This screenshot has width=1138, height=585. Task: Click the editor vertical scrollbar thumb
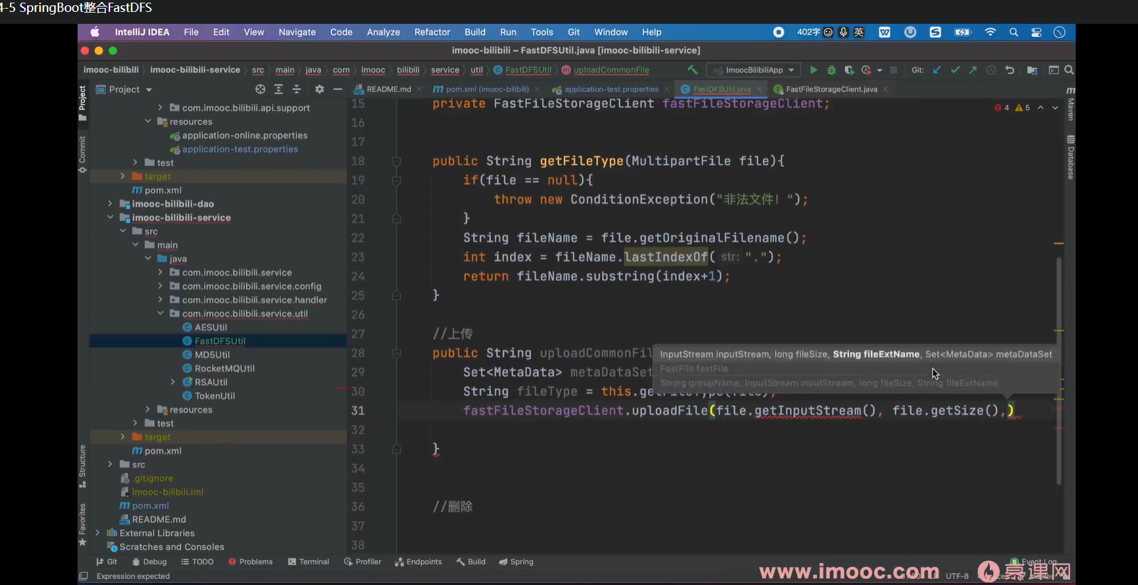click(1058, 371)
